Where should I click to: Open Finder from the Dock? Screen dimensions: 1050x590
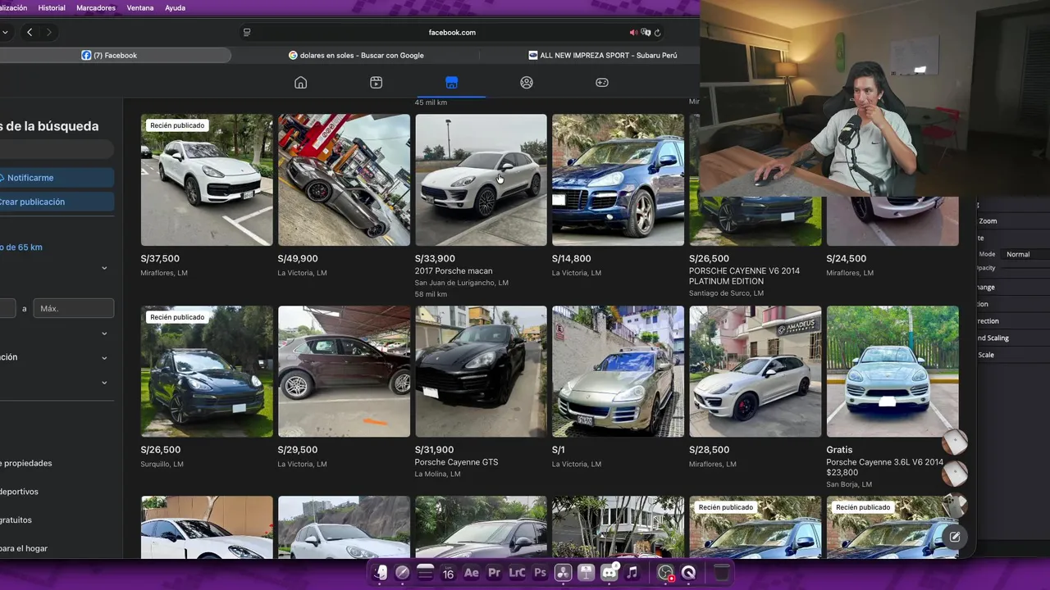[x=380, y=573]
